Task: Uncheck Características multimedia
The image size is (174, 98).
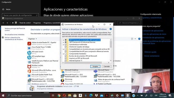Action: [x=66, y=44]
